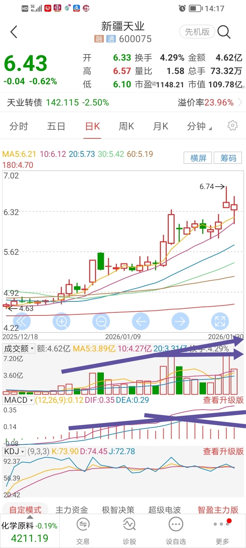
Task: Select 自定模式 bottom tab
Action: pos(25,510)
